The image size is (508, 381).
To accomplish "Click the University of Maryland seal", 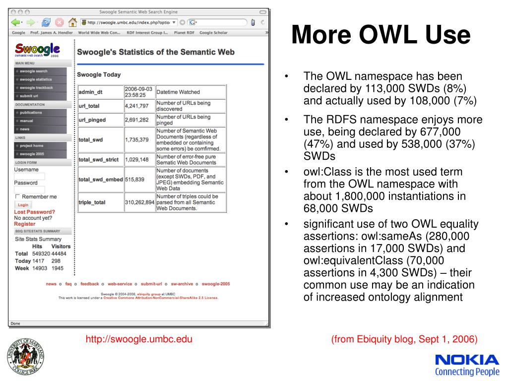I will coord(26,356).
